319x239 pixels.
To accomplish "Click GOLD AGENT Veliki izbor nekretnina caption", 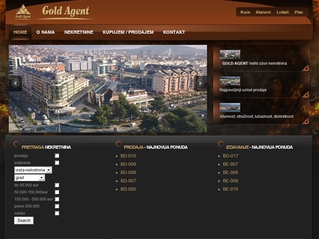I will [255, 63].
